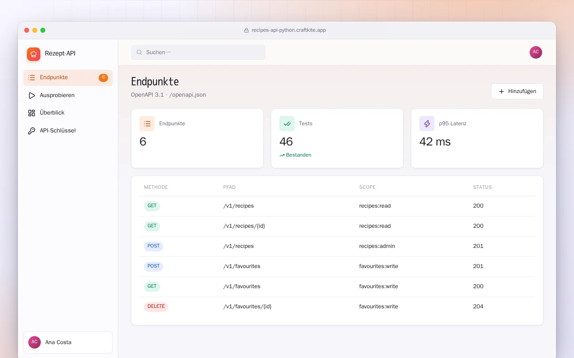The image size is (574, 358).
Task: Click the Bestanden trend link
Action: click(x=295, y=155)
